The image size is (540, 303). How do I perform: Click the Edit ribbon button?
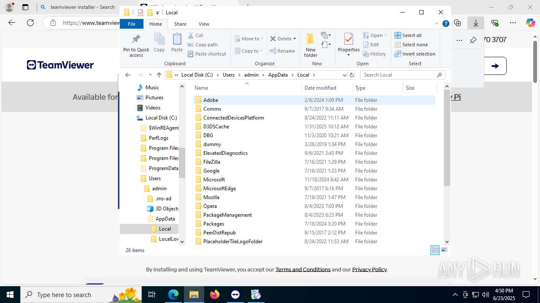click(371, 45)
